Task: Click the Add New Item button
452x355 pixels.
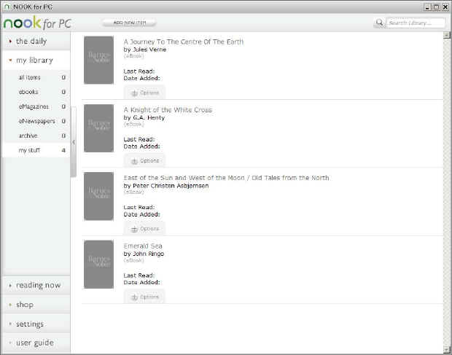Action: pyautogui.click(x=129, y=23)
